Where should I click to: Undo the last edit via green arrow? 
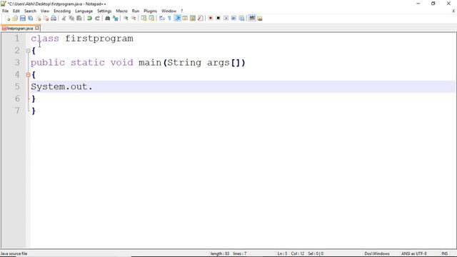click(x=89, y=19)
